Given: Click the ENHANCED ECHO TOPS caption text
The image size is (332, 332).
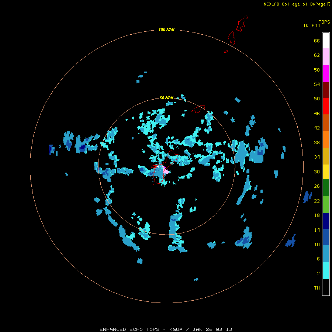Looking at the screenshot, I should pyautogui.click(x=129, y=329).
